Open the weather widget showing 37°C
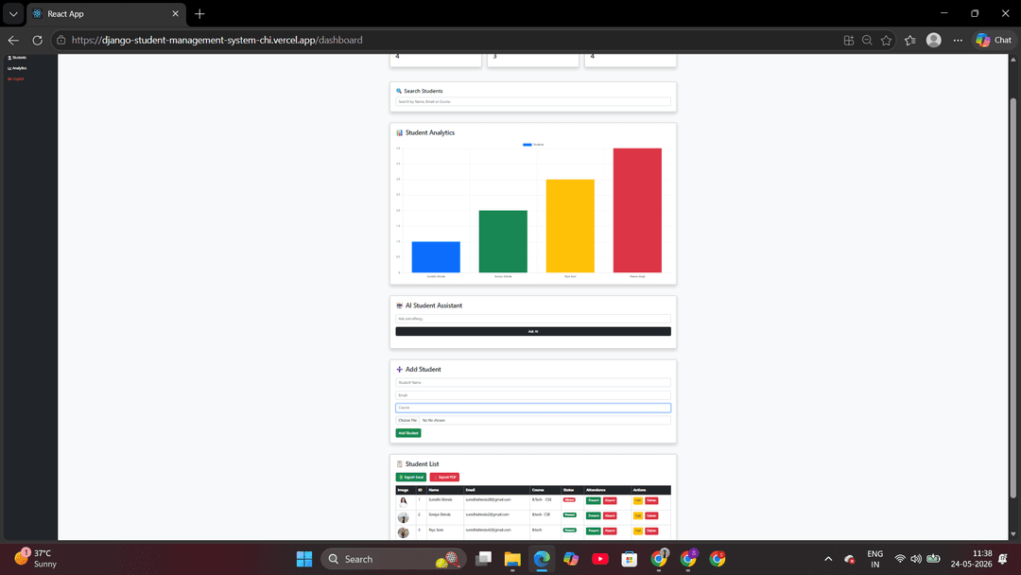Screen dimensions: 1021x575 click(37, 559)
